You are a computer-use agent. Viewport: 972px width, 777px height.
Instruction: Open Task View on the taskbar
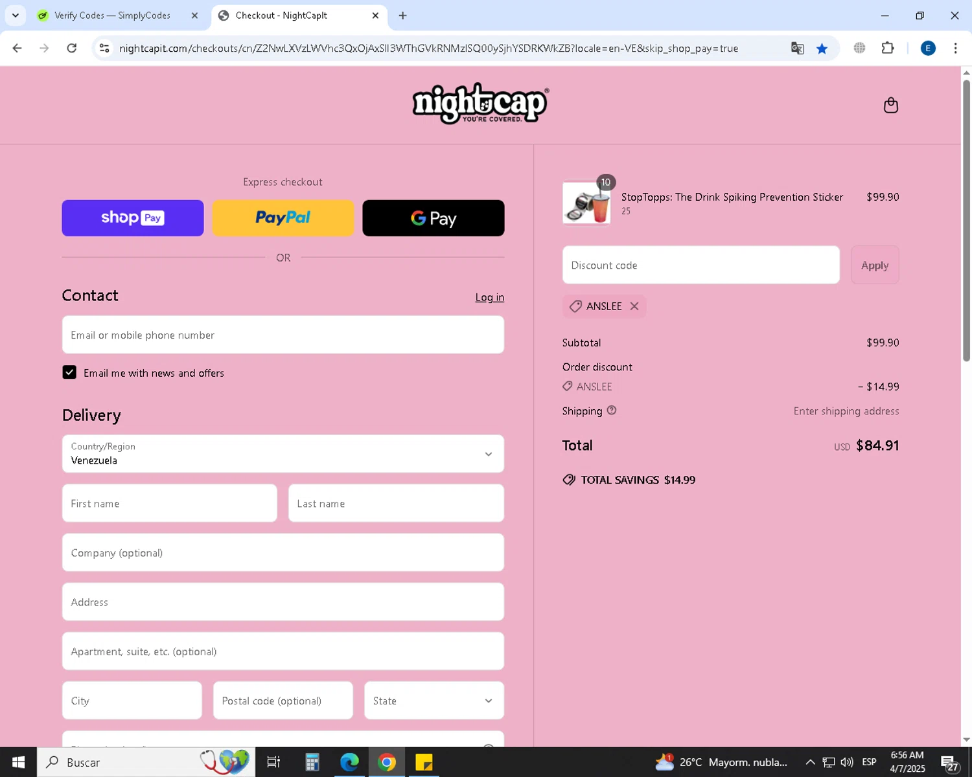point(273,762)
